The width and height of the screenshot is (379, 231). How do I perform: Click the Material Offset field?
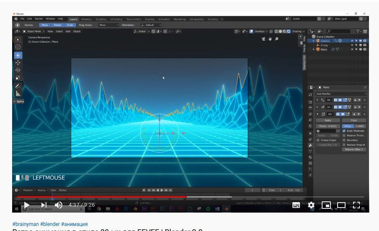pos(354,149)
